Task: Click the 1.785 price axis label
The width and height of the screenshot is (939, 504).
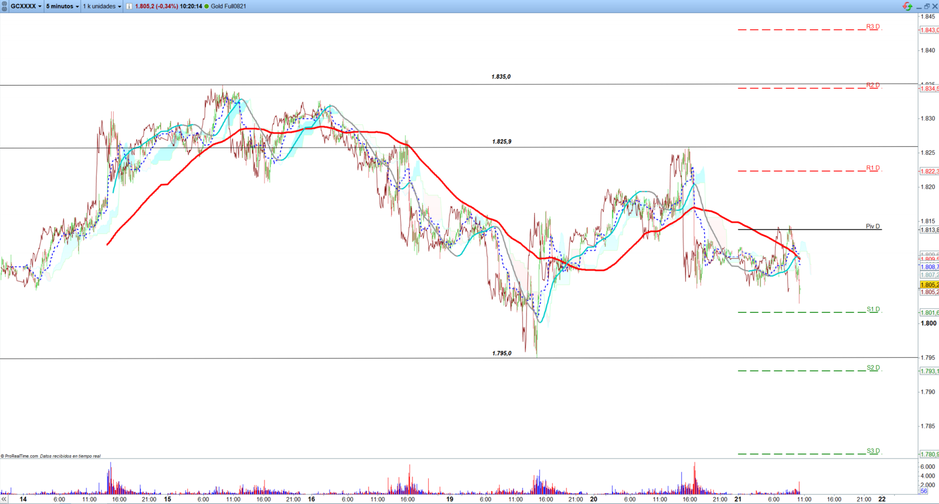Action: 928,426
